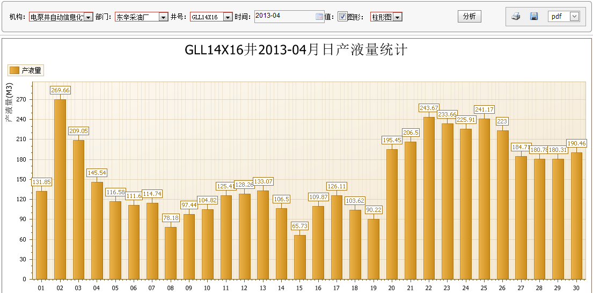Click the bar for day 22
Image resolution: width=593 pixels, height=293 pixels.
tap(429, 197)
